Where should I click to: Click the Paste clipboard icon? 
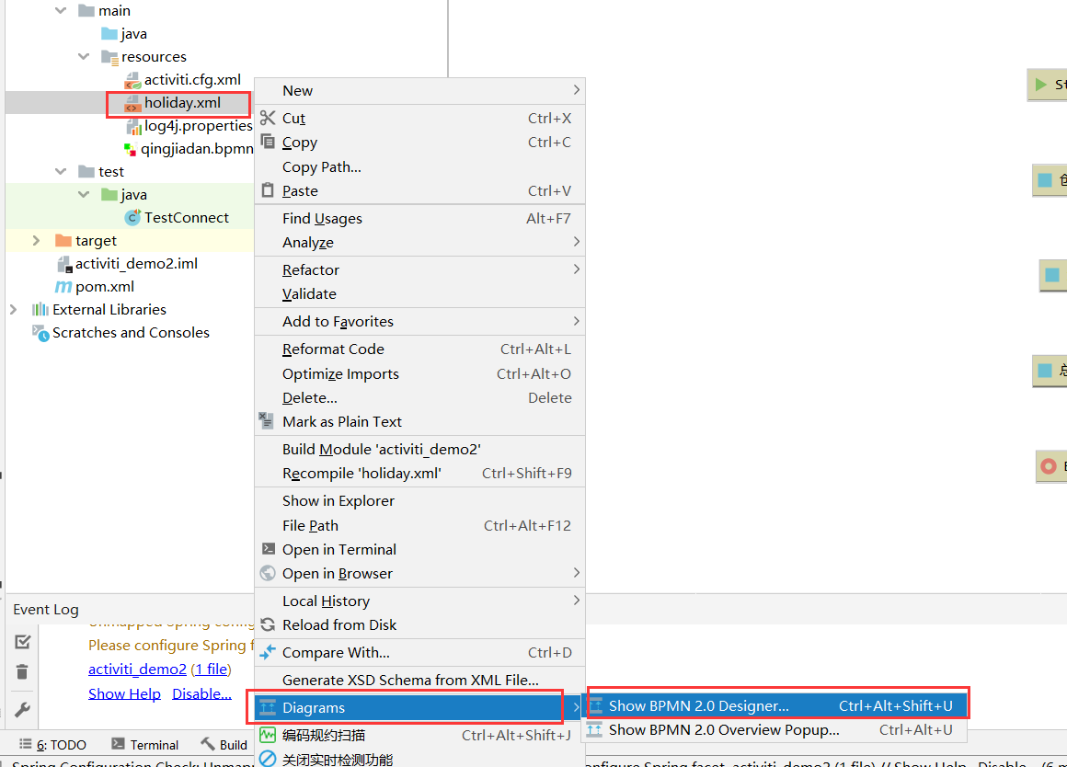coord(268,189)
